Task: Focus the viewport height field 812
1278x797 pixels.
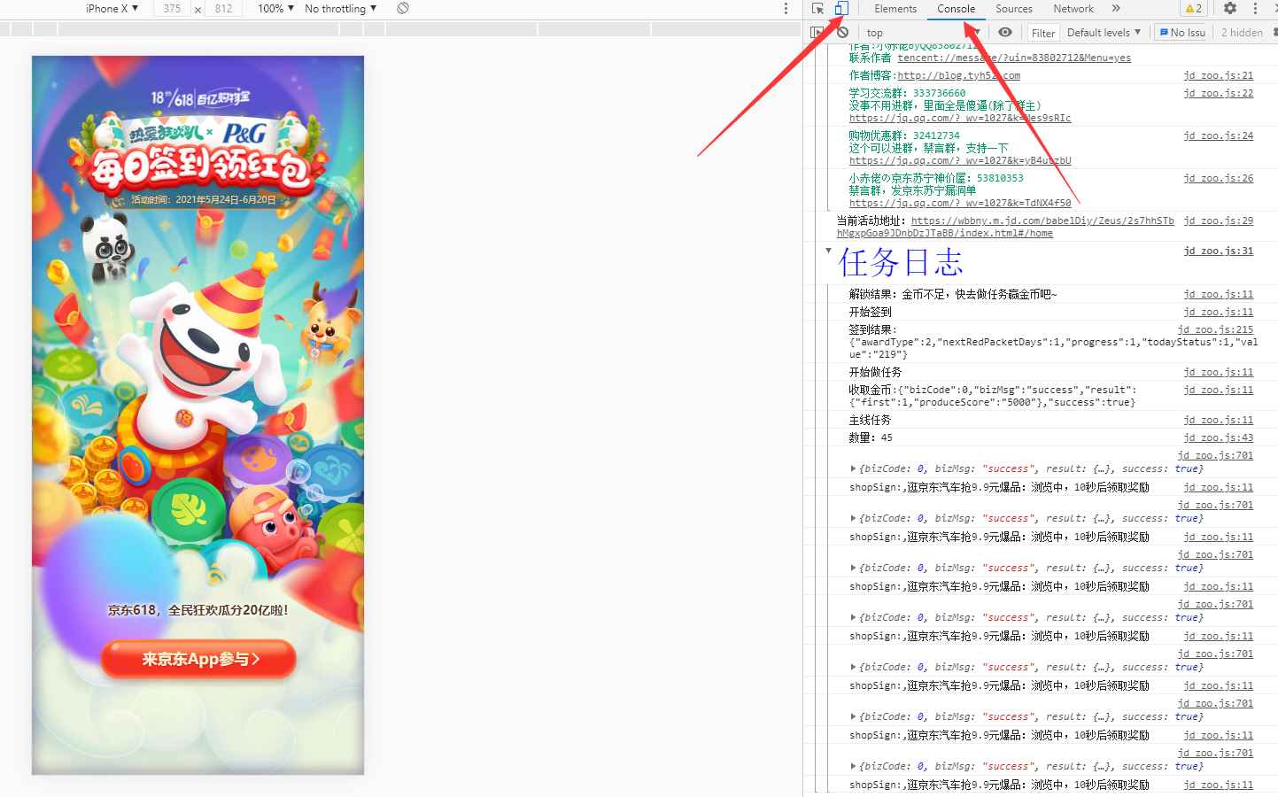Action: coord(223,9)
